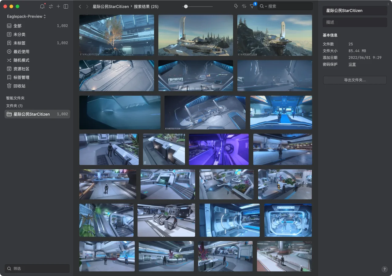
Task: Go forward with the right arrow
Action: click(x=87, y=6)
